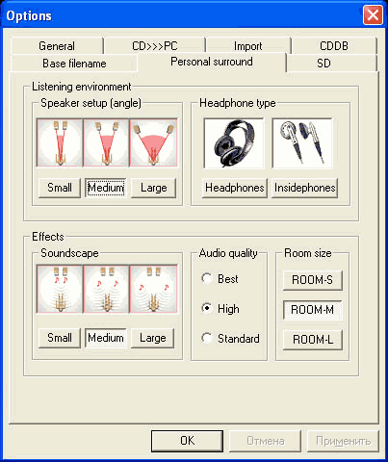The height and width of the screenshot is (462, 388).
Task: Select High audio quality
Action: [x=220, y=308]
